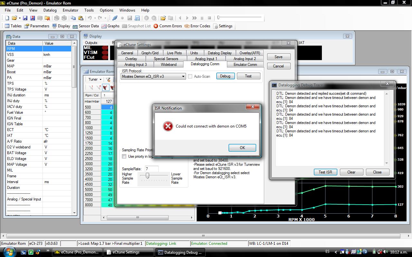The image size is (412, 257).
Task: Open Tables from the window toolbar
Action: [x=13, y=26]
